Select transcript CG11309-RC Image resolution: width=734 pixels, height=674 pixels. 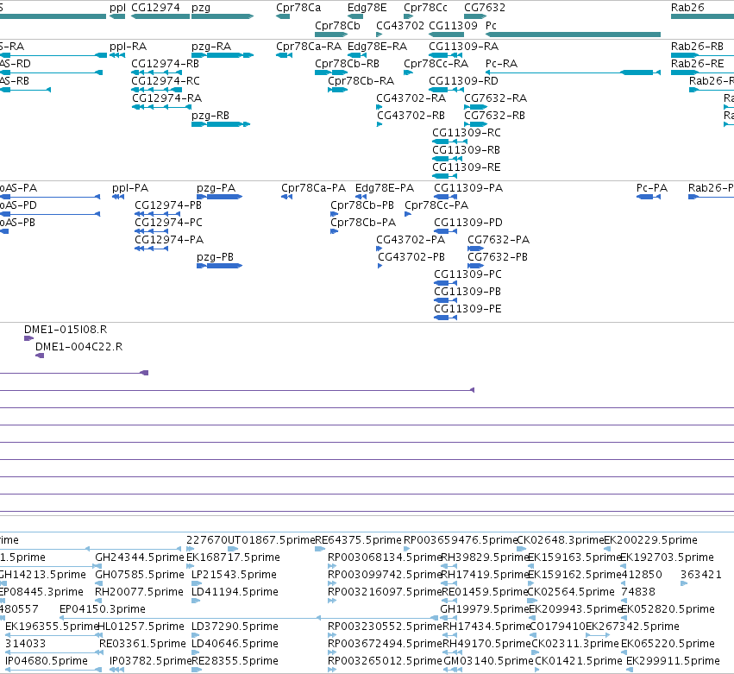[x=449, y=142]
